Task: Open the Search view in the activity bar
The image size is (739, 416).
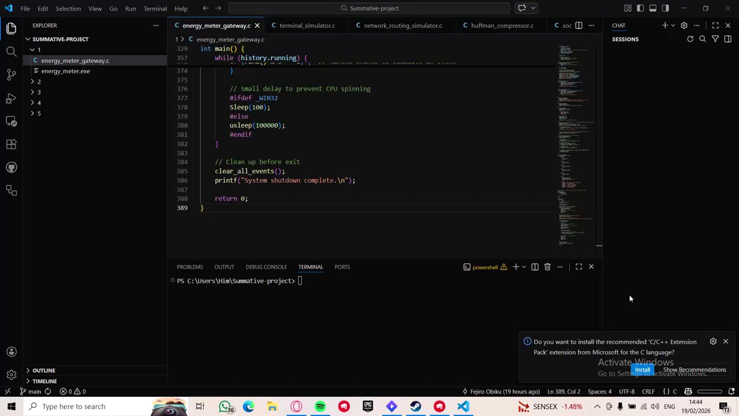Action: click(x=11, y=51)
